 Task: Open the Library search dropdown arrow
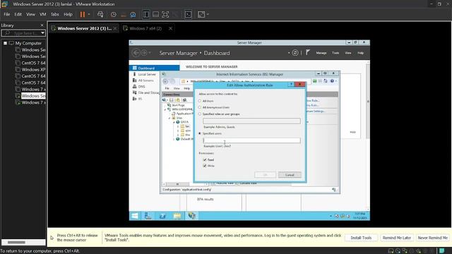click(42, 33)
